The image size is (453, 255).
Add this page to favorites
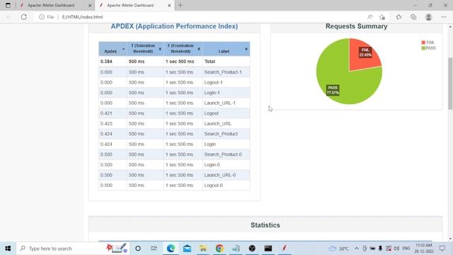[382, 17]
